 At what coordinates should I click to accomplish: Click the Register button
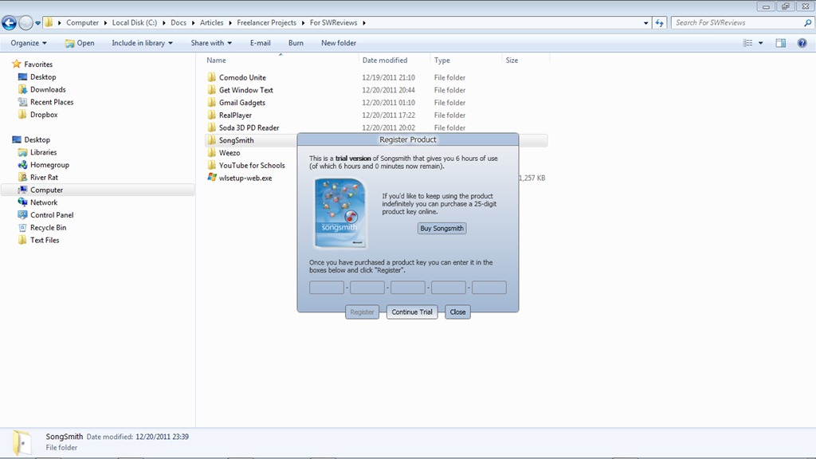click(x=363, y=312)
